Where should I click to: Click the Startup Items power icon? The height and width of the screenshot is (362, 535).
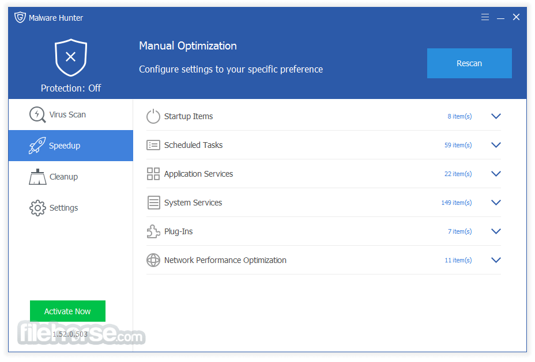coord(153,116)
